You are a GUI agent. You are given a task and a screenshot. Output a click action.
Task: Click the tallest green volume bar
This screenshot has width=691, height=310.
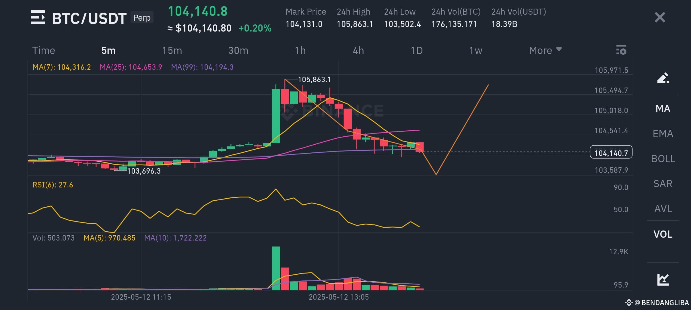[x=276, y=268]
